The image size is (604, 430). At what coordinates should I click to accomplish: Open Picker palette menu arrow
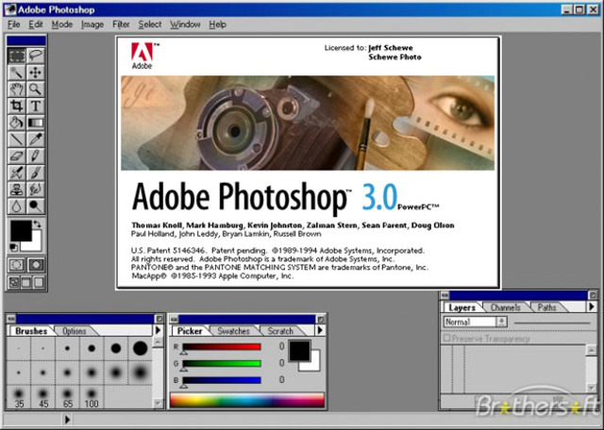[320, 330]
